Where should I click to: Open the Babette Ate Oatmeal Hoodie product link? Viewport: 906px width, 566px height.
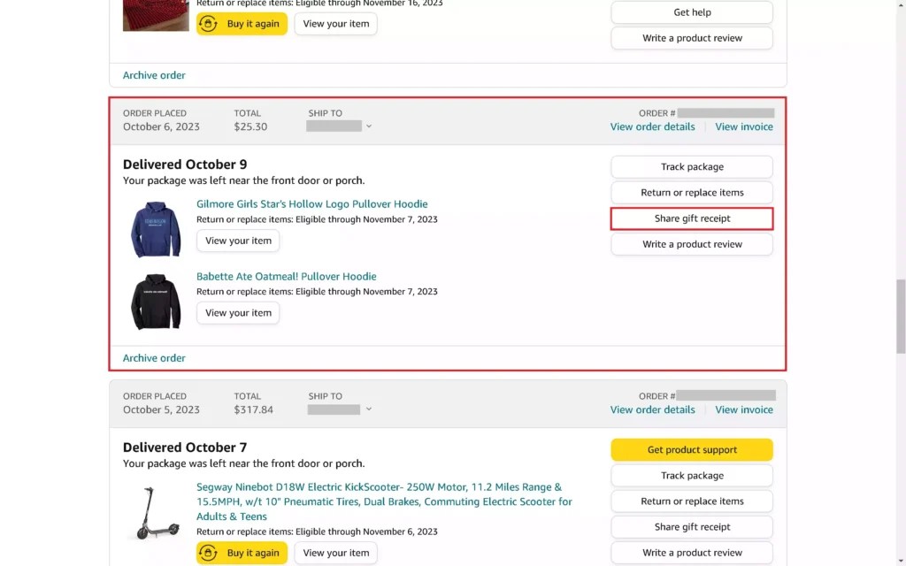[286, 275]
